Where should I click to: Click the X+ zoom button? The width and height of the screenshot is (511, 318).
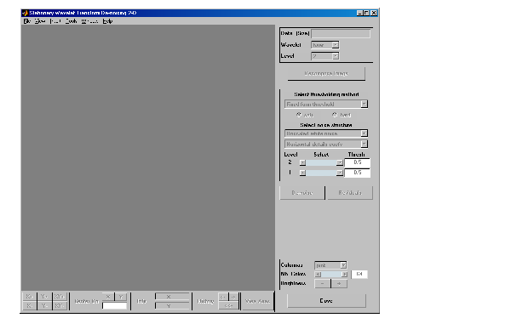point(29,297)
